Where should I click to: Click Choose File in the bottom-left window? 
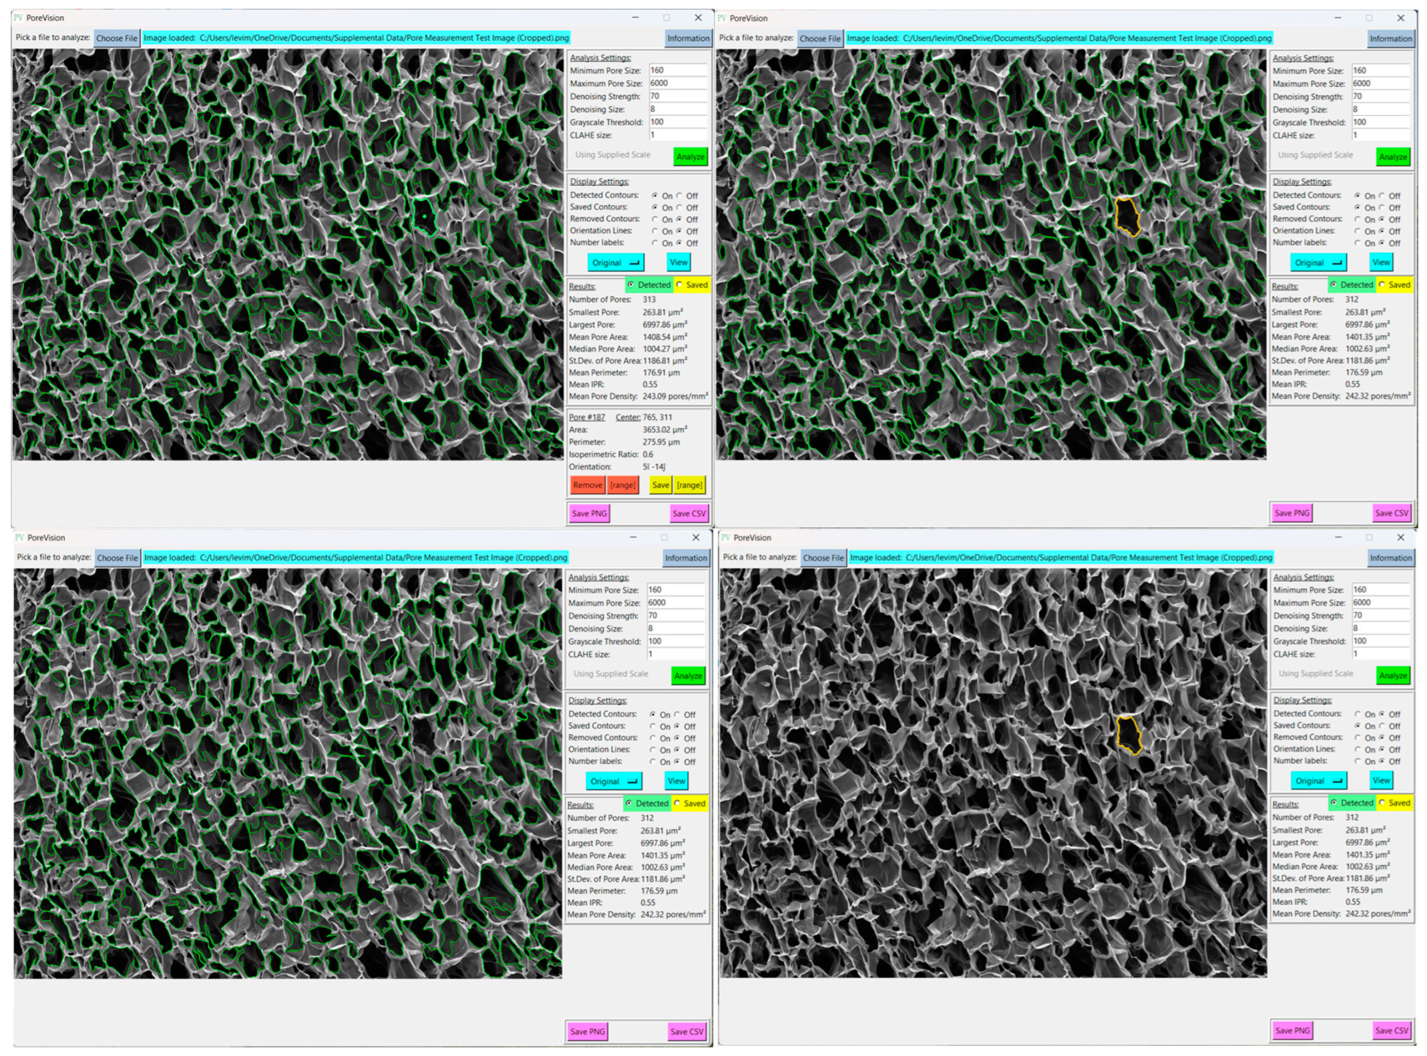click(x=117, y=558)
